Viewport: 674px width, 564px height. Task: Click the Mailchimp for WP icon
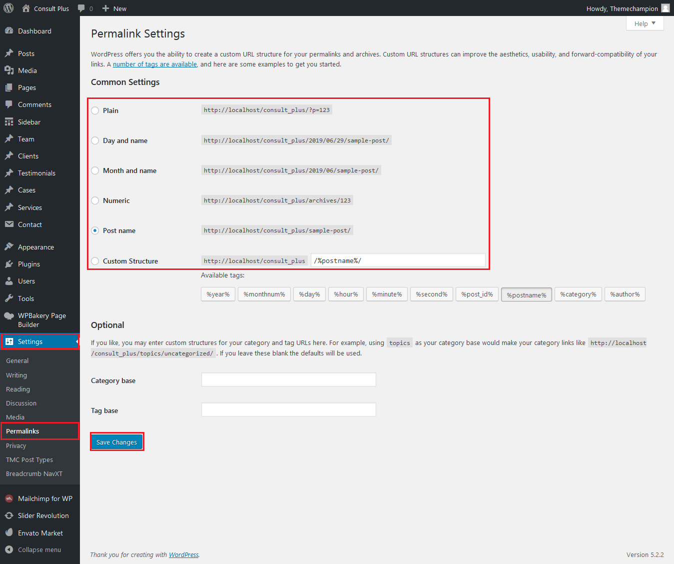[9, 498]
